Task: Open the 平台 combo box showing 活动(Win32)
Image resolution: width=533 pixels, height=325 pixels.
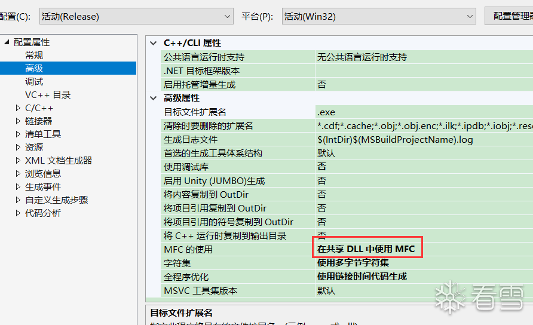Action: pyautogui.click(x=379, y=16)
